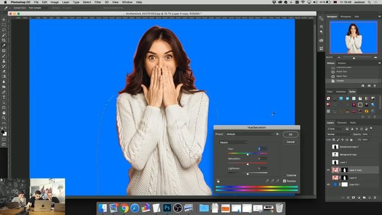
Task: Open Photoshop from the Dock
Action: tap(167, 208)
